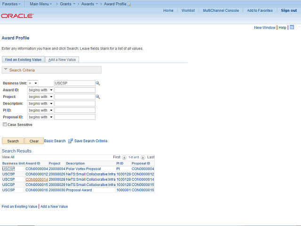This screenshot has height=226, width=301.
Task: Switch to Find an Existing Value tab
Action: (x=23, y=60)
